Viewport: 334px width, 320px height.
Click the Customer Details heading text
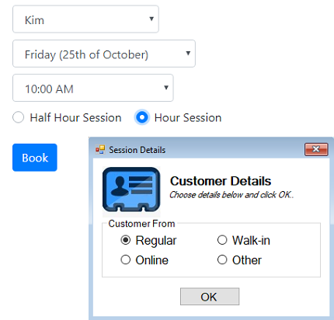coord(221,181)
